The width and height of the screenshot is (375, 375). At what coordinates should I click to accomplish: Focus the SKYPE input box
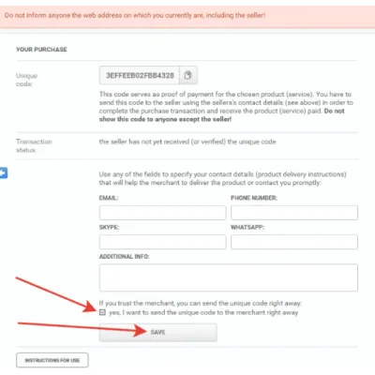162,242
